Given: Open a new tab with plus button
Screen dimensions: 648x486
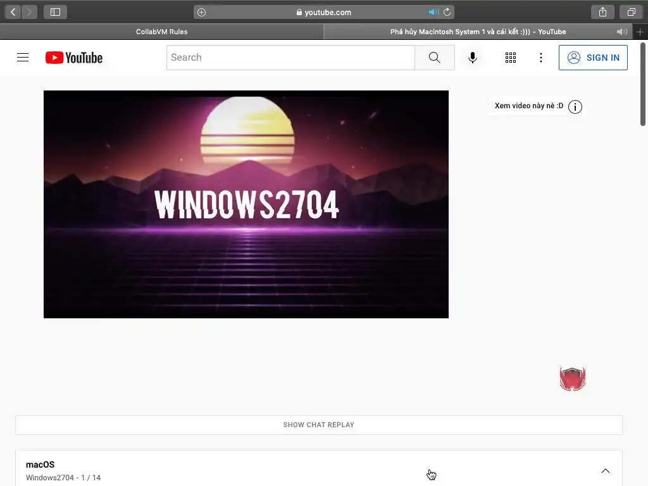Looking at the screenshot, I should coord(640,32).
